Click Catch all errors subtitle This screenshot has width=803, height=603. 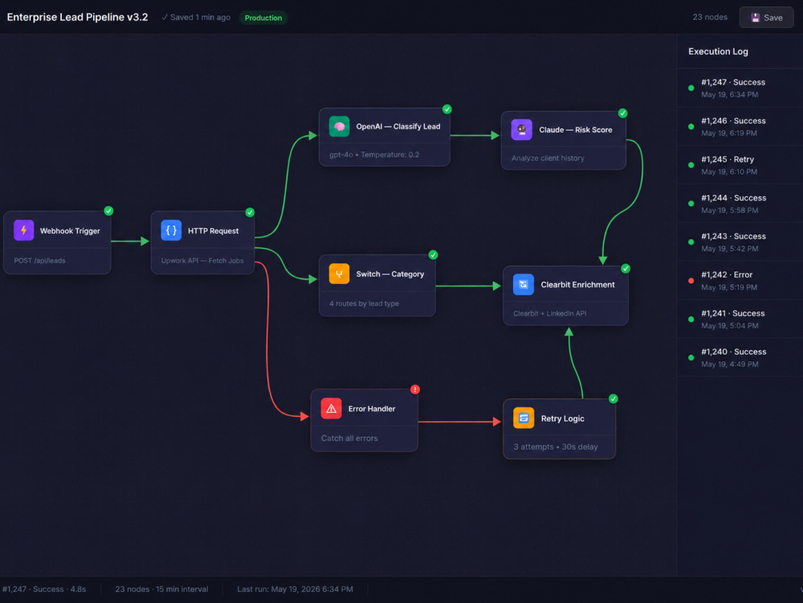coord(349,438)
